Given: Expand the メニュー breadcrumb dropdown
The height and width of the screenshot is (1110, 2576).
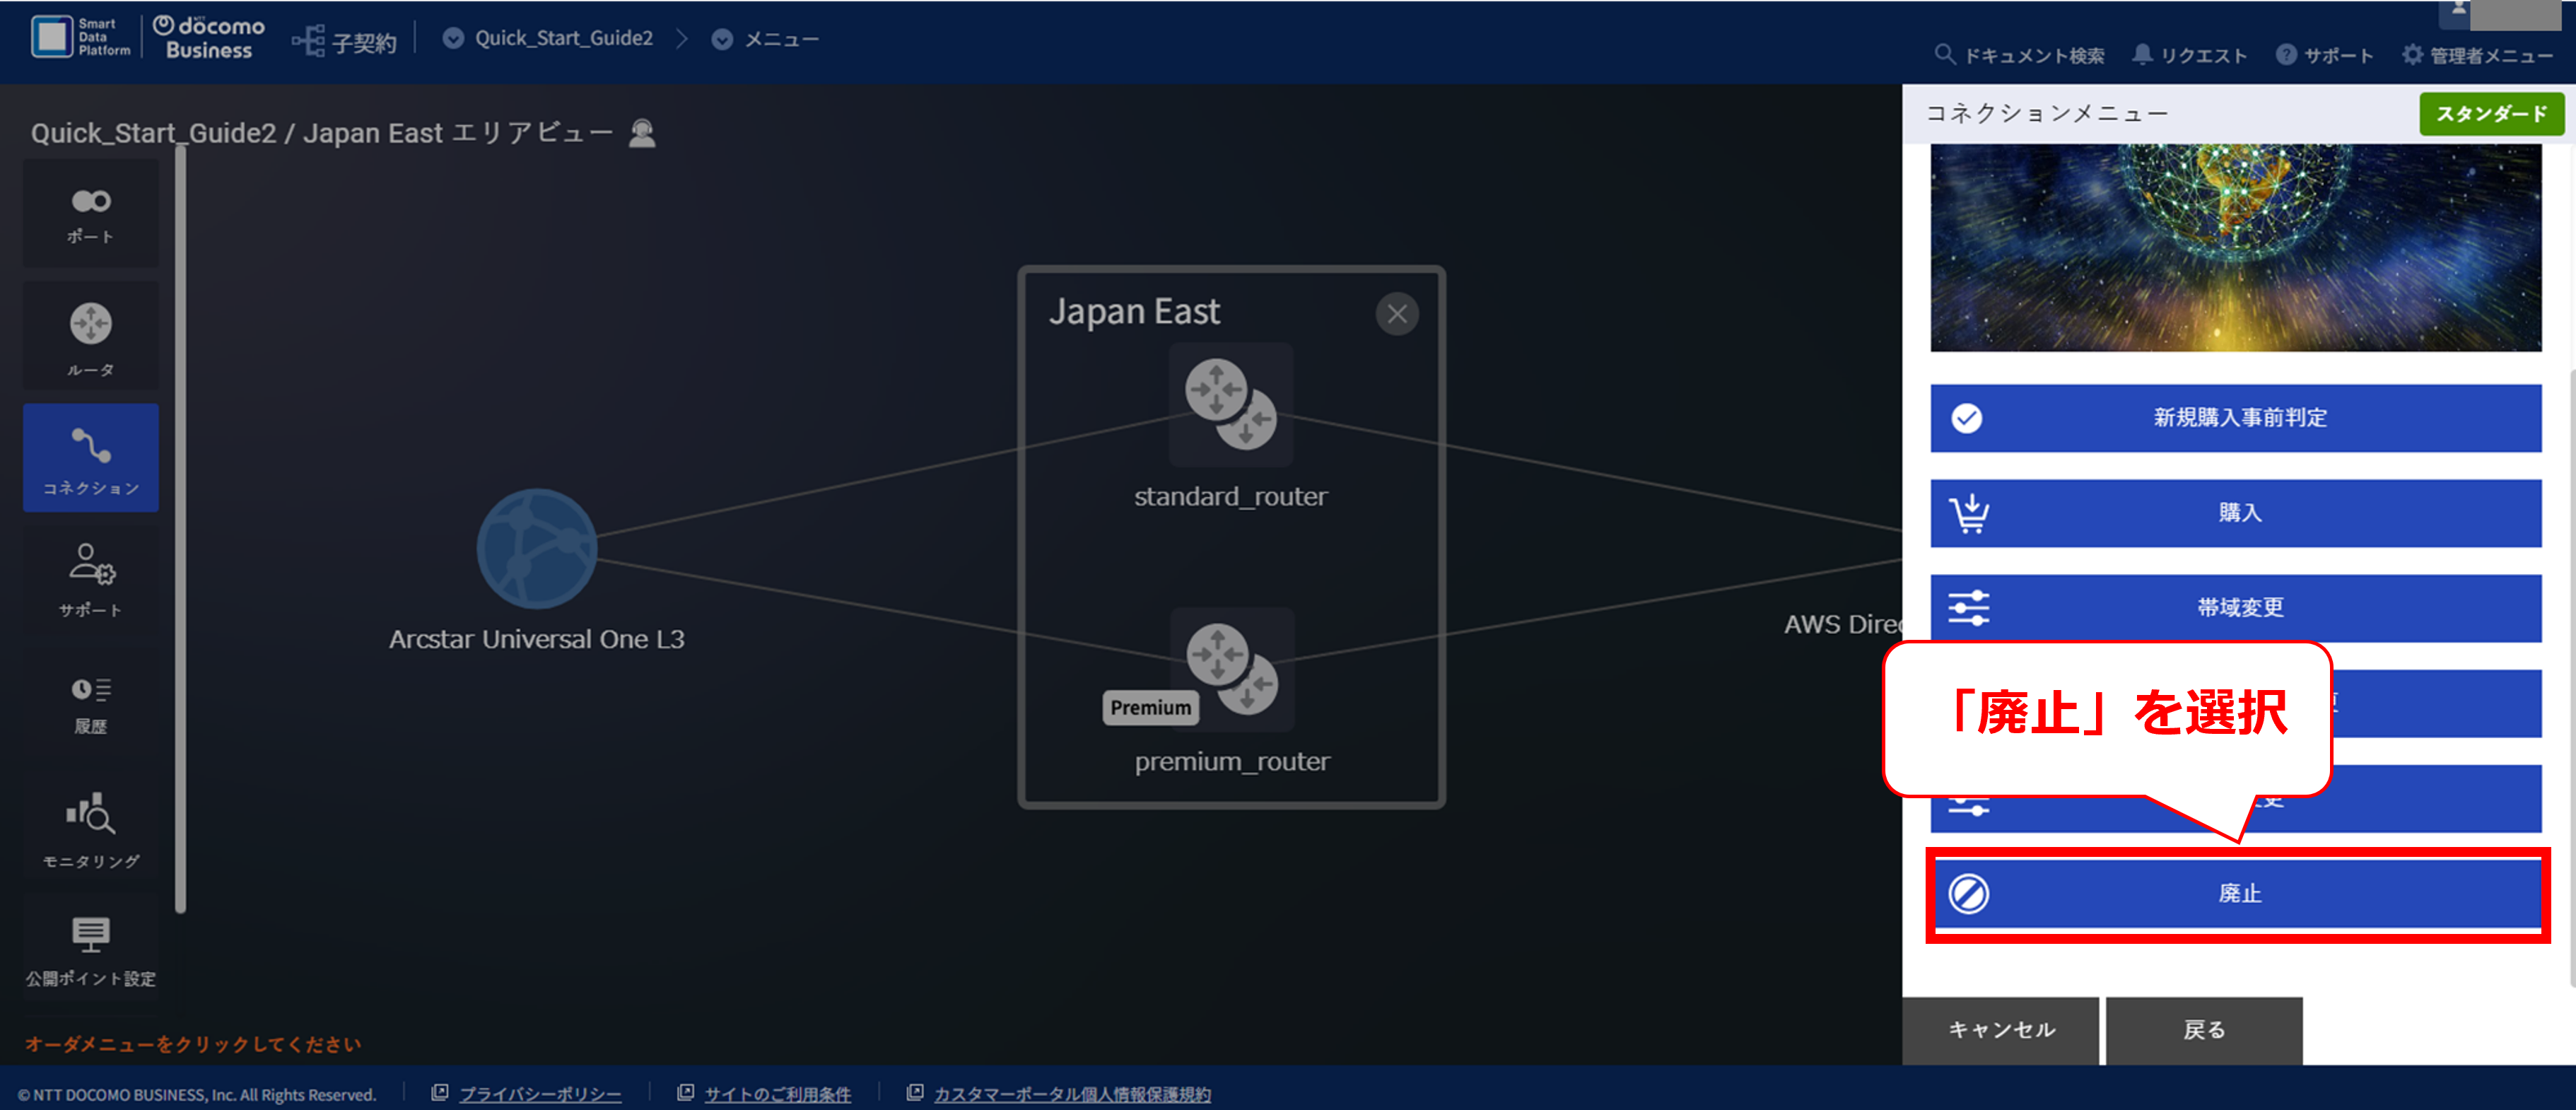Looking at the screenshot, I should [765, 39].
